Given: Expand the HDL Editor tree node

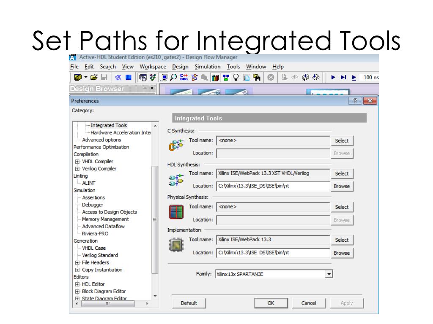Looking at the screenshot, I should click(77, 284).
